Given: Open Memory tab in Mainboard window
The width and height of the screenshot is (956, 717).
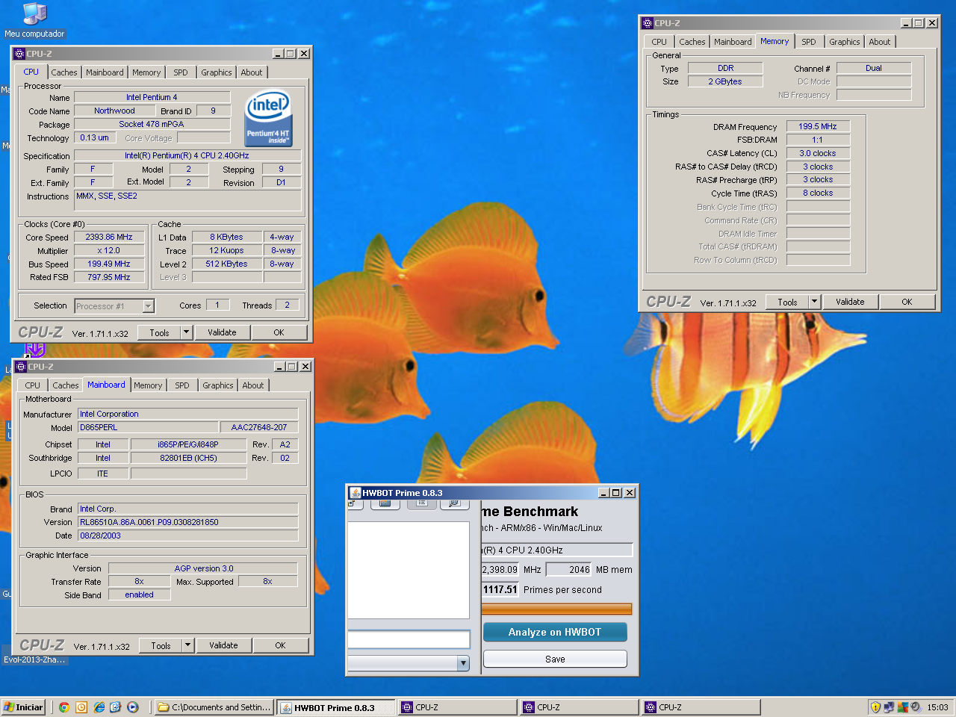Looking at the screenshot, I should tap(148, 385).
